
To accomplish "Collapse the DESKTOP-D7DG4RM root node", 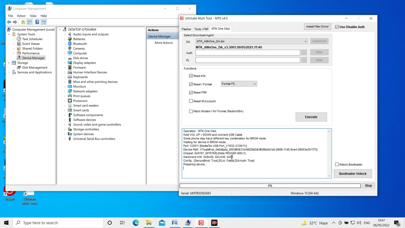I will (60, 29).
